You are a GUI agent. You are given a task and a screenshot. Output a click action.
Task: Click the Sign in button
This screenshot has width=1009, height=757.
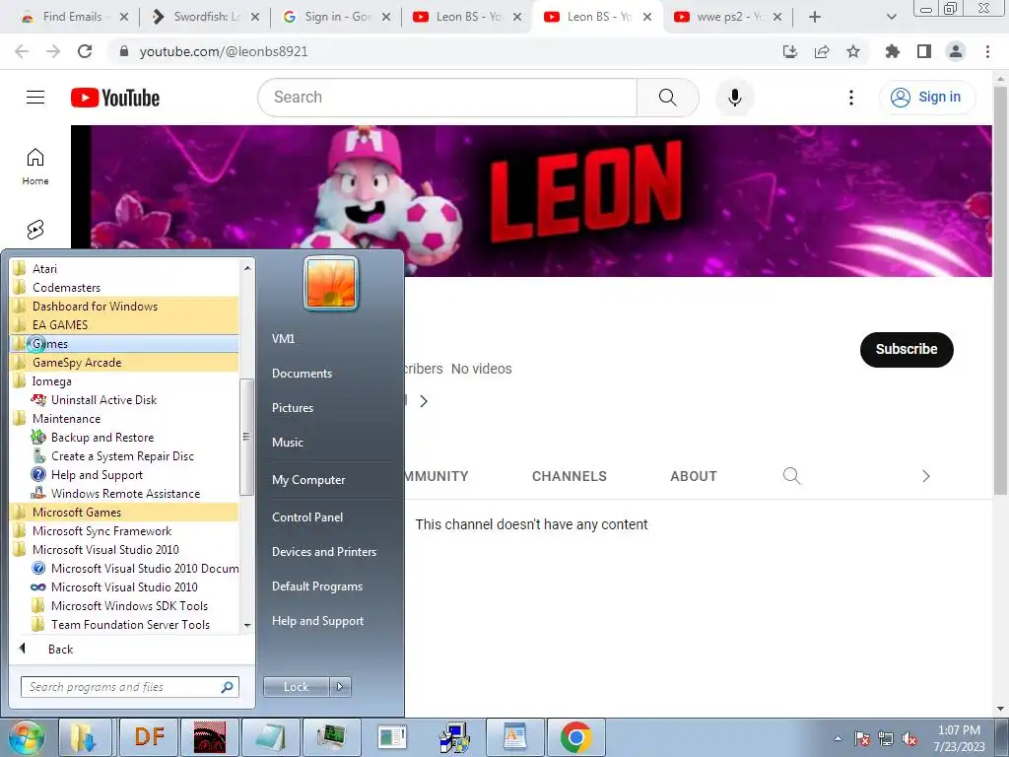point(926,98)
